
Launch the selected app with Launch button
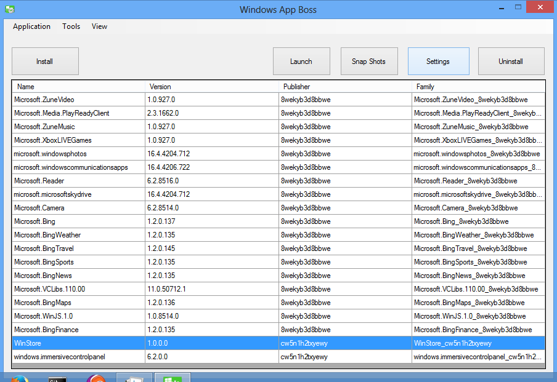click(301, 62)
